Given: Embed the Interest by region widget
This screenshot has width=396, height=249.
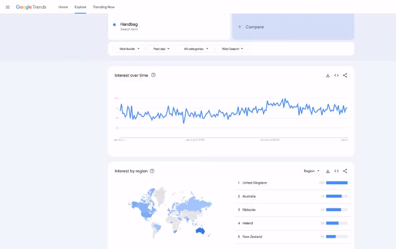Looking at the screenshot, I should point(336,171).
